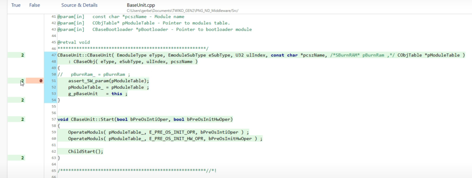The image size is (472, 178).
Task: Click the 'g_pBaseUnit = this ;' line
Action: (x=98, y=94)
